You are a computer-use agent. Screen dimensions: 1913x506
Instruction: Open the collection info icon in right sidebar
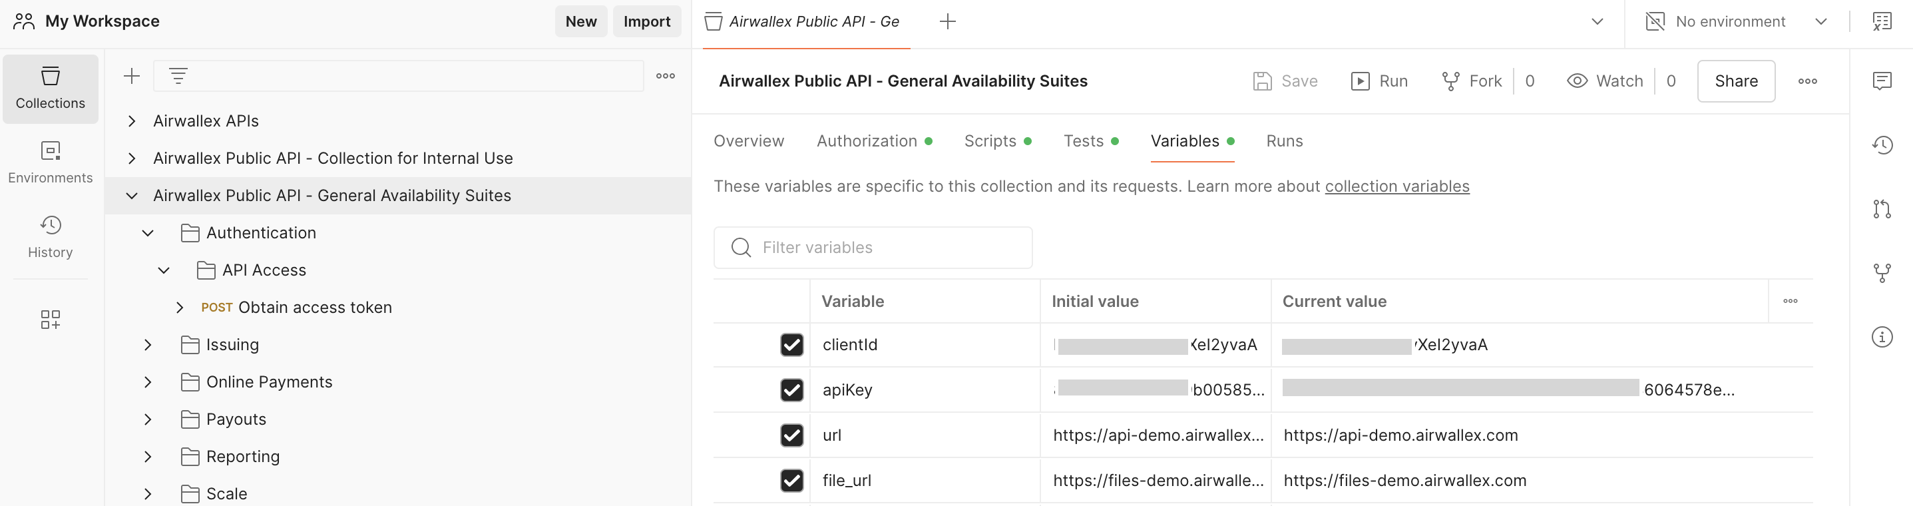1881,338
